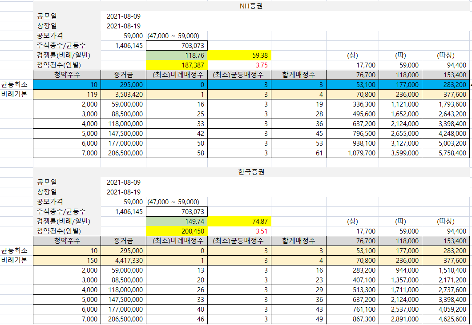Image resolution: width=472 pixels, height=325 pixels.
Task: Click the yellow 59.38 cell
Action: coord(239,55)
